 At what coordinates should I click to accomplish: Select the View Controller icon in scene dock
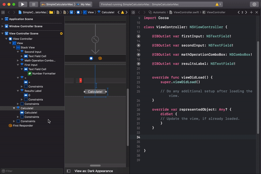click(91, 58)
